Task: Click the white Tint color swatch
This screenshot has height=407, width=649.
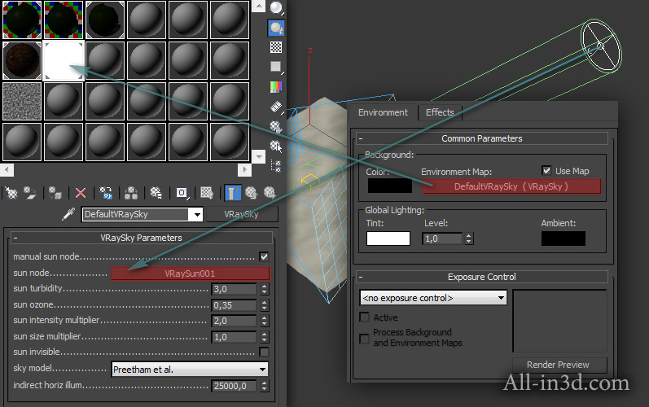Action: [x=388, y=239]
